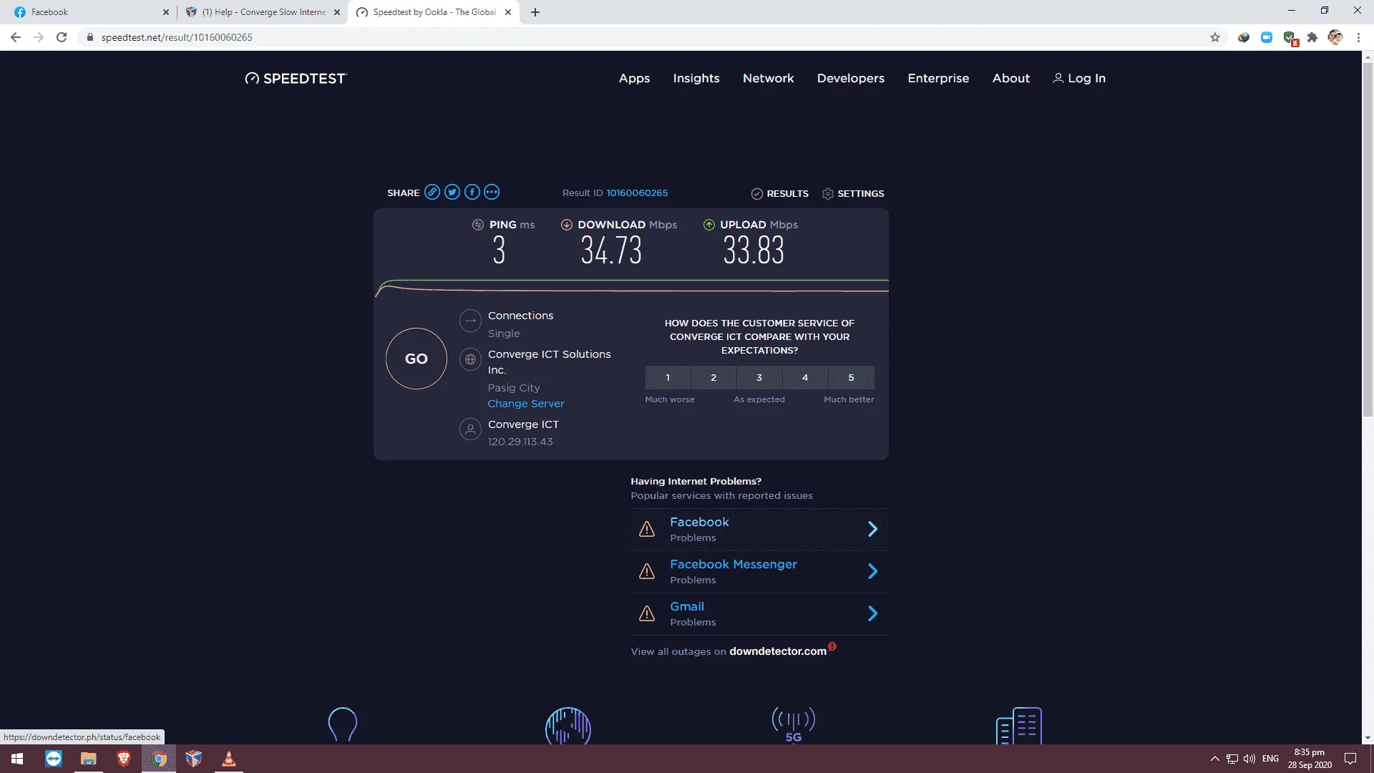
Task: Open the RESULTS page
Action: (x=779, y=193)
